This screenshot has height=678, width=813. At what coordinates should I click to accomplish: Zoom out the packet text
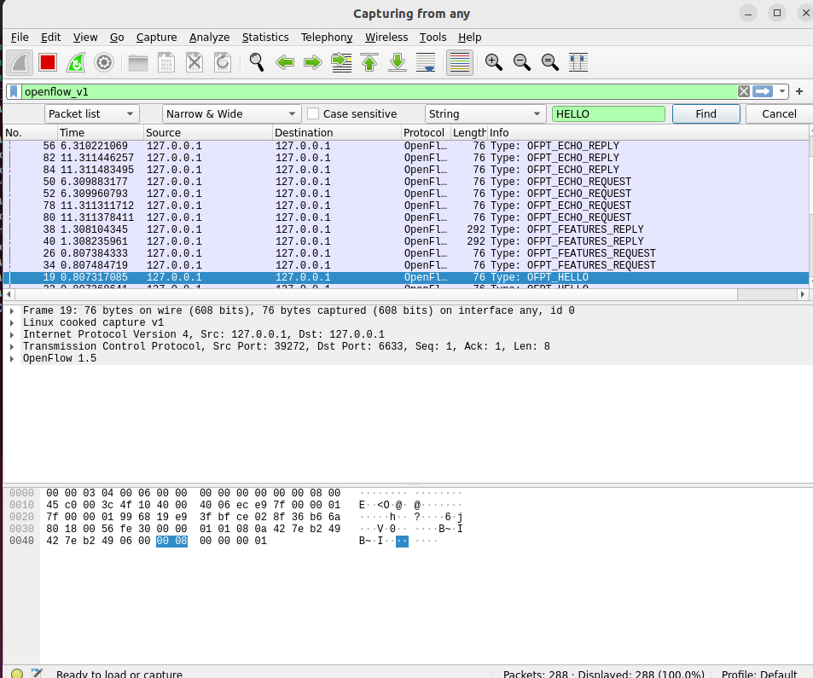[521, 63]
